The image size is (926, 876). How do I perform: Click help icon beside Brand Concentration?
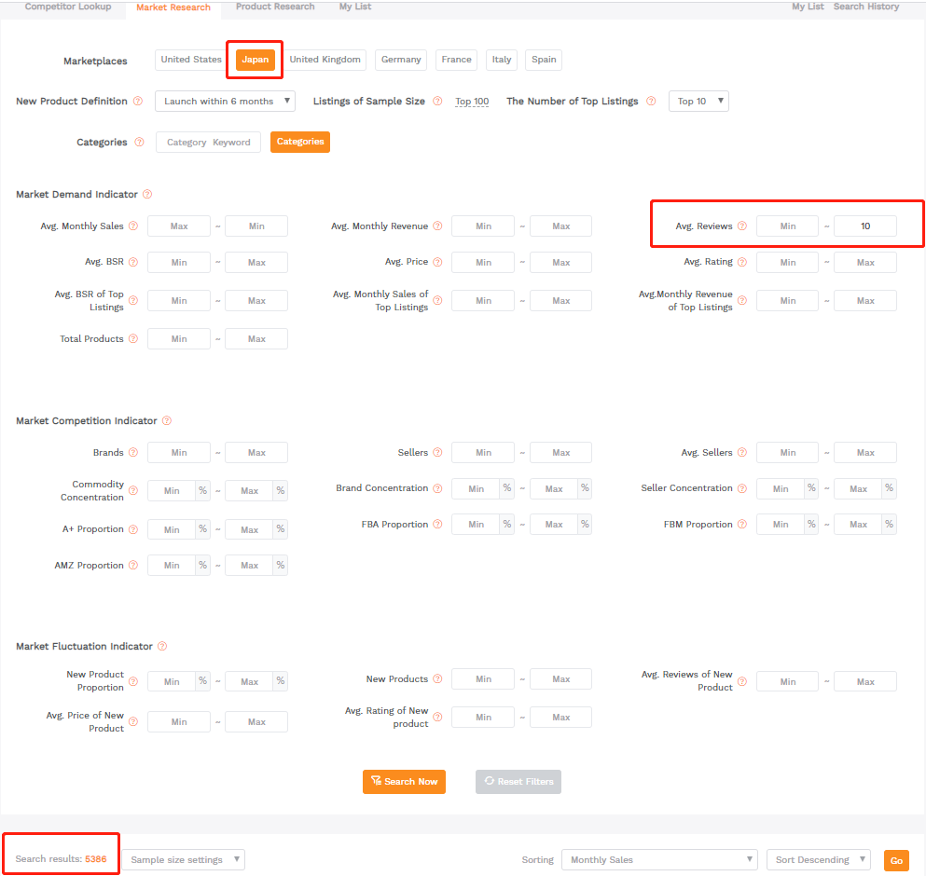438,488
